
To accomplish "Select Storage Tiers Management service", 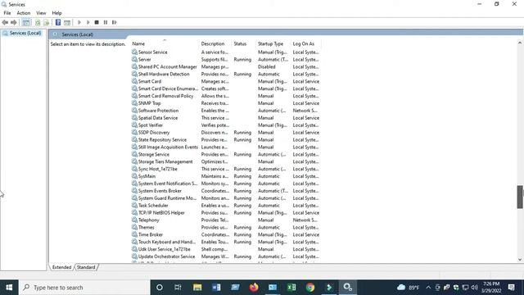I will 226,162.
